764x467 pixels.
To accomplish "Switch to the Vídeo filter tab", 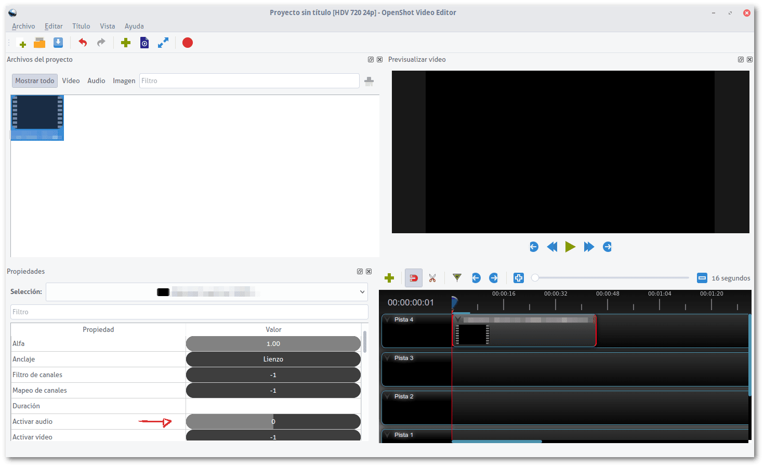I will (71, 81).
